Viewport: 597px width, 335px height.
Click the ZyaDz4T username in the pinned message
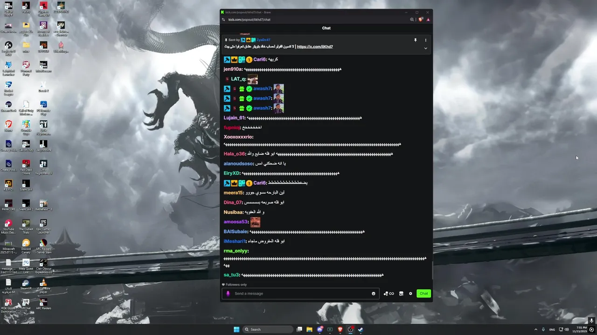pyautogui.click(x=264, y=40)
